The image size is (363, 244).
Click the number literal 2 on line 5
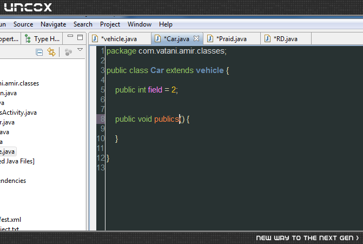[x=174, y=90]
